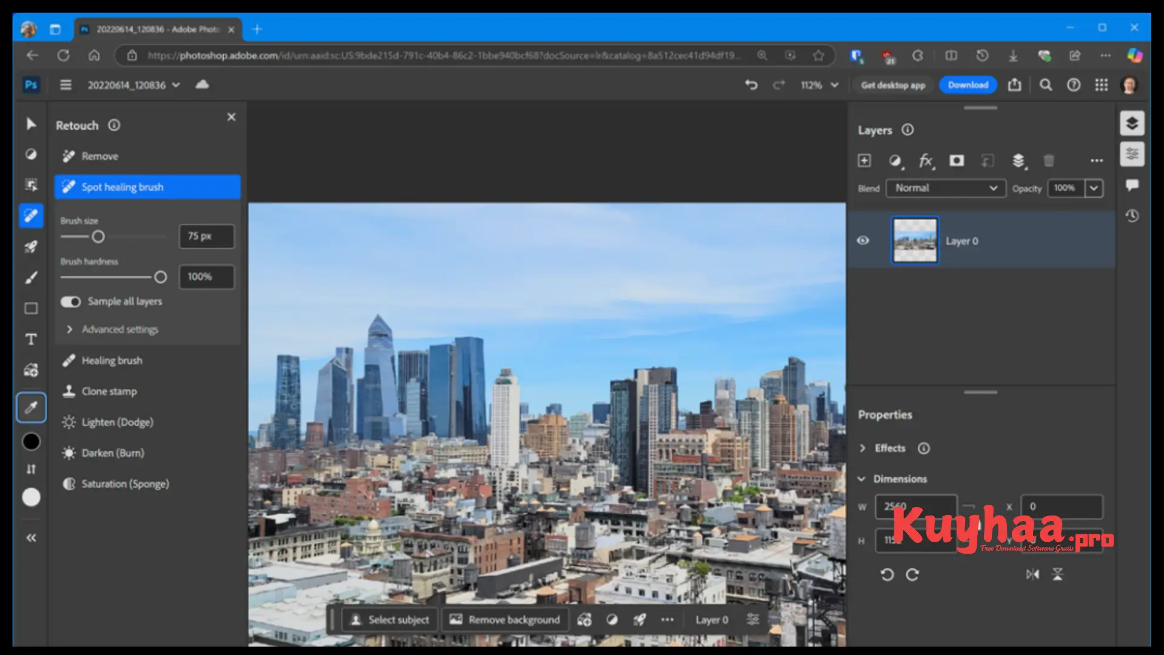Click Remove background in contextual bar

pyautogui.click(x=505, y=620)
